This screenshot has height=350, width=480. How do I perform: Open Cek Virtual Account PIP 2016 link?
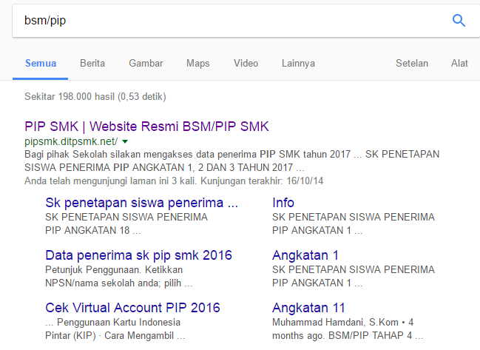132,308
